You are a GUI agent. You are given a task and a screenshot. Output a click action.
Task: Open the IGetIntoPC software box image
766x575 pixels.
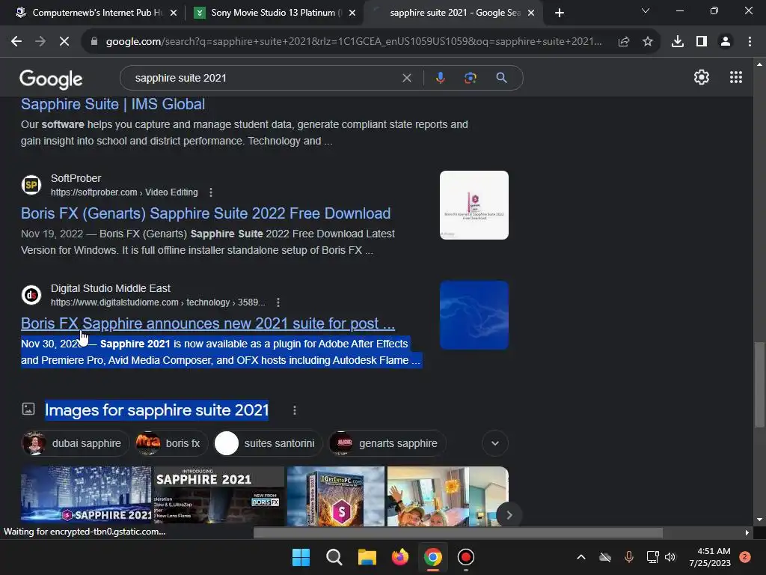point(336,496)
